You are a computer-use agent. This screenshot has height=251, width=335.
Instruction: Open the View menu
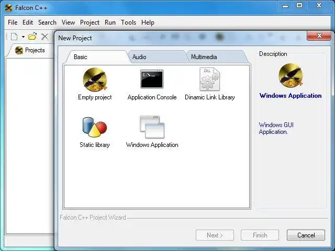68,22
